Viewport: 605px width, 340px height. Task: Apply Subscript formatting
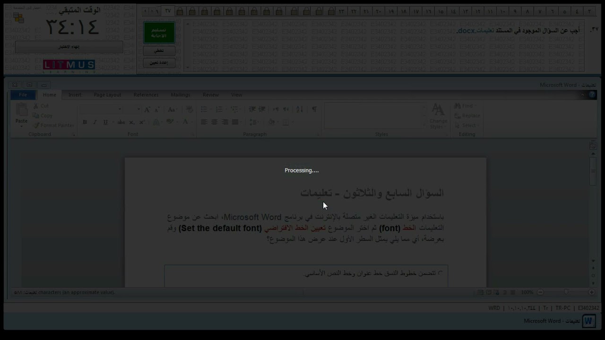pos(131,122)
